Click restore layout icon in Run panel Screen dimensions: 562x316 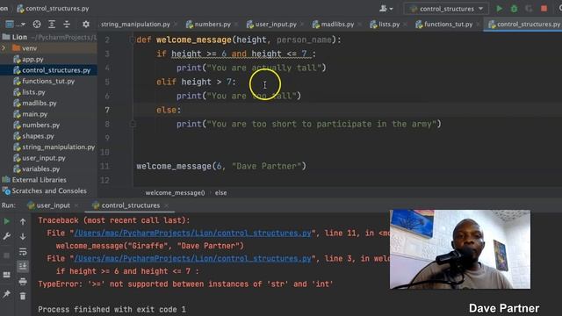(6, 275)
